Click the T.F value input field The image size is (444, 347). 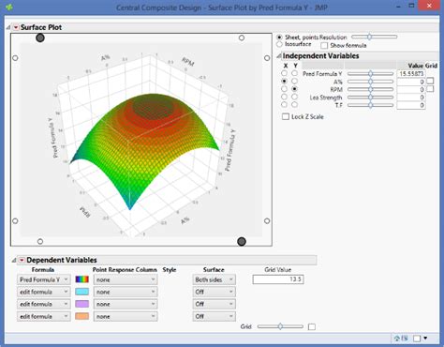(x=411, y=105)
